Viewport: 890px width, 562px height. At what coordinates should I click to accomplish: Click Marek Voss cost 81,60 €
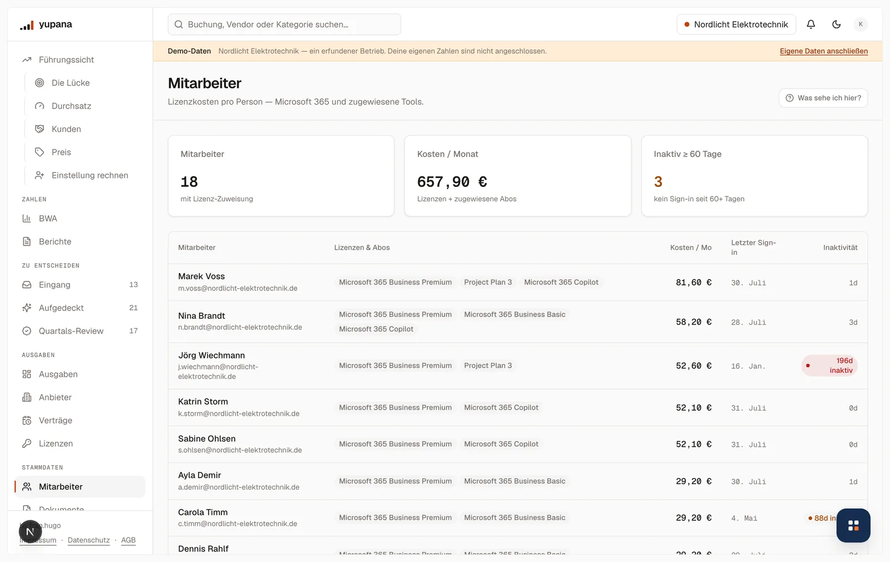pyautogui.click(x=694, y=283)
